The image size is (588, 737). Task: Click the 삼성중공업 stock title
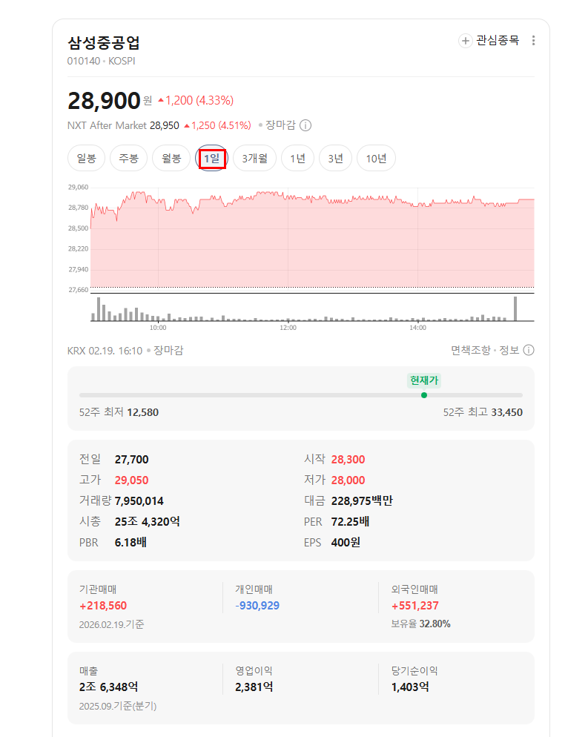point(104,43)
